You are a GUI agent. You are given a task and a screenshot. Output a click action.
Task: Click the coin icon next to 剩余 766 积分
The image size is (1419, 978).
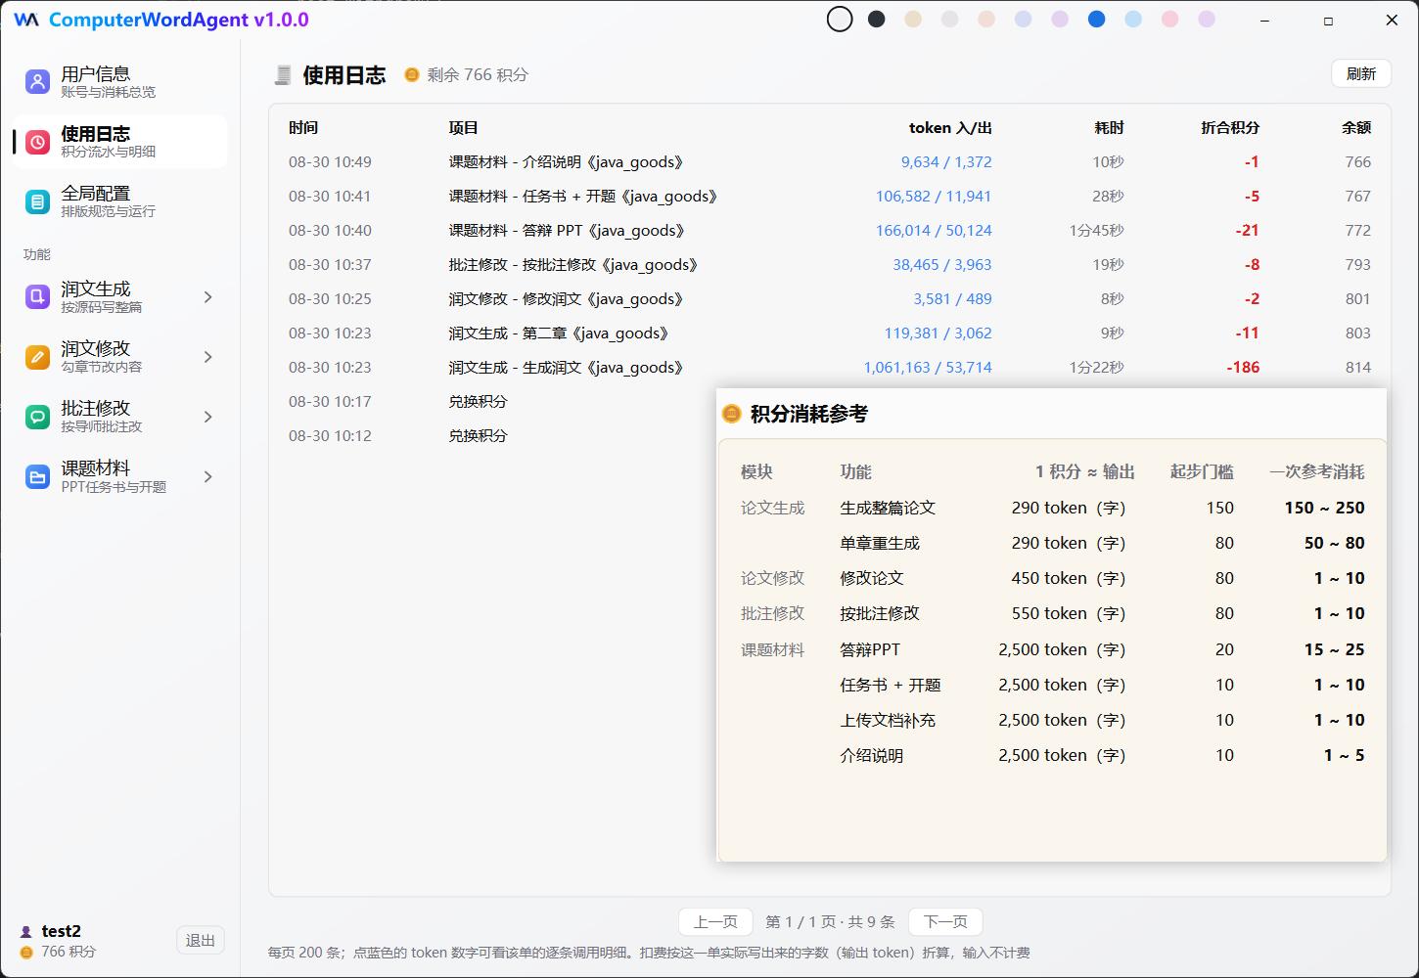click(x=412, y=74)
